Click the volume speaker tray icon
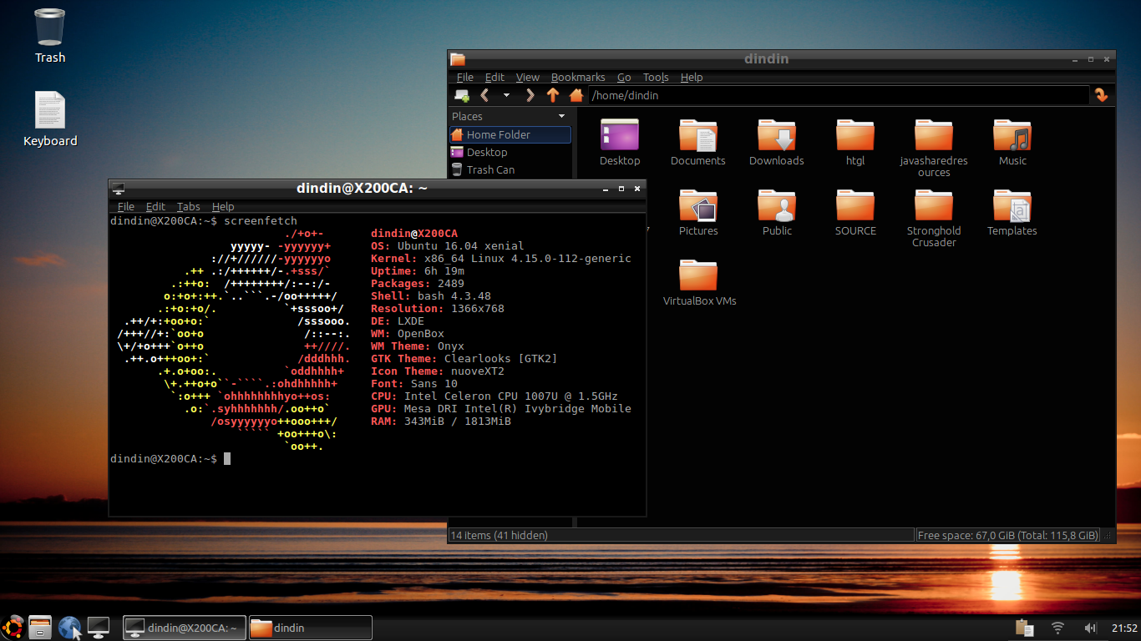This screenshot has width=1141, height=641. point(1090,628)
